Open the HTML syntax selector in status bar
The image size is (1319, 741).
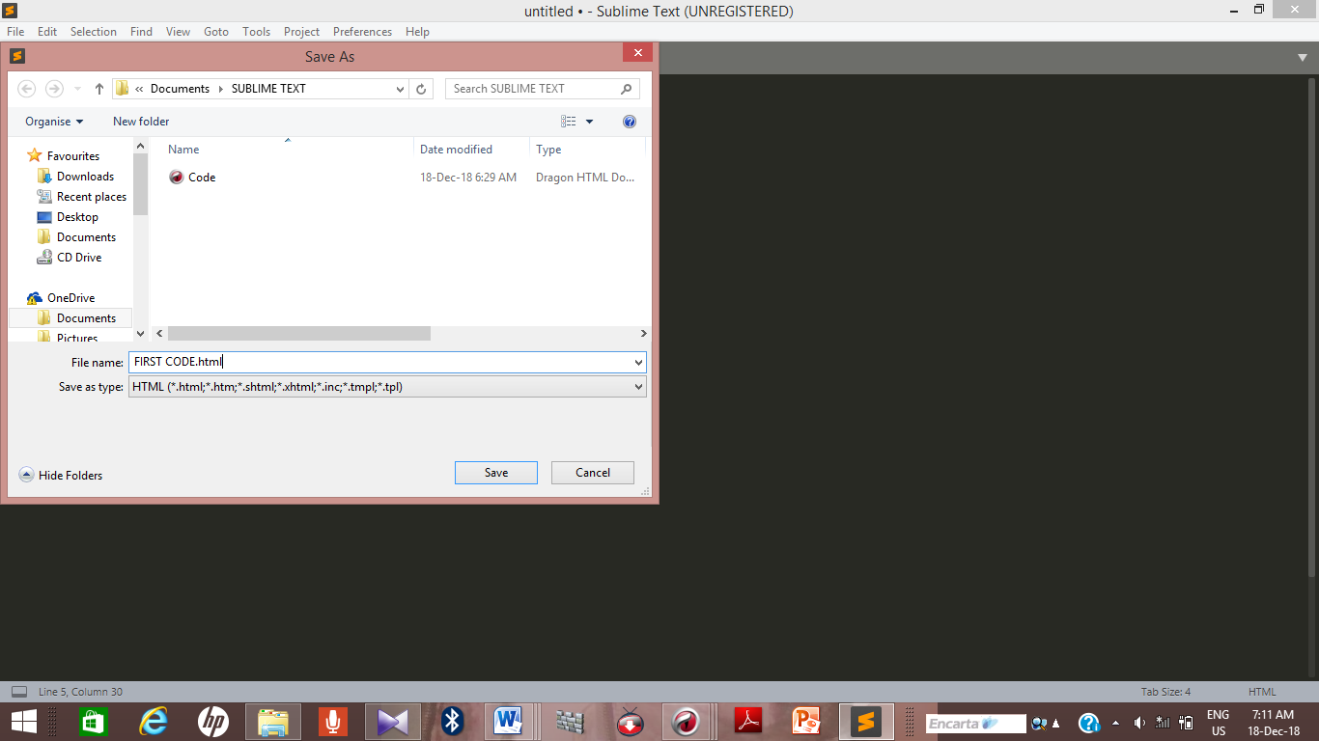tap(1262, 692)
